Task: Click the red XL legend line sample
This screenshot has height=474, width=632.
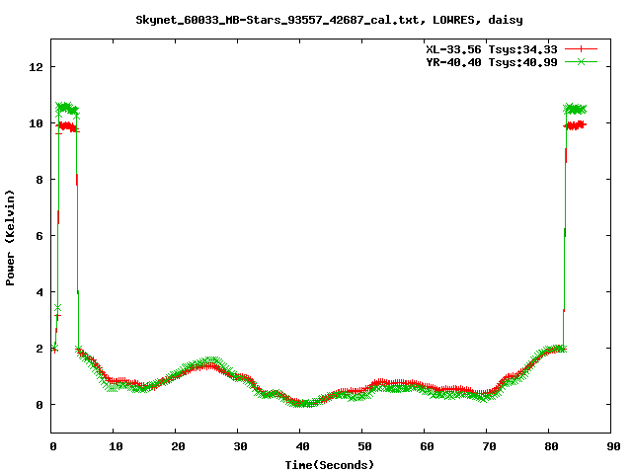Action: tap(581, 49)
